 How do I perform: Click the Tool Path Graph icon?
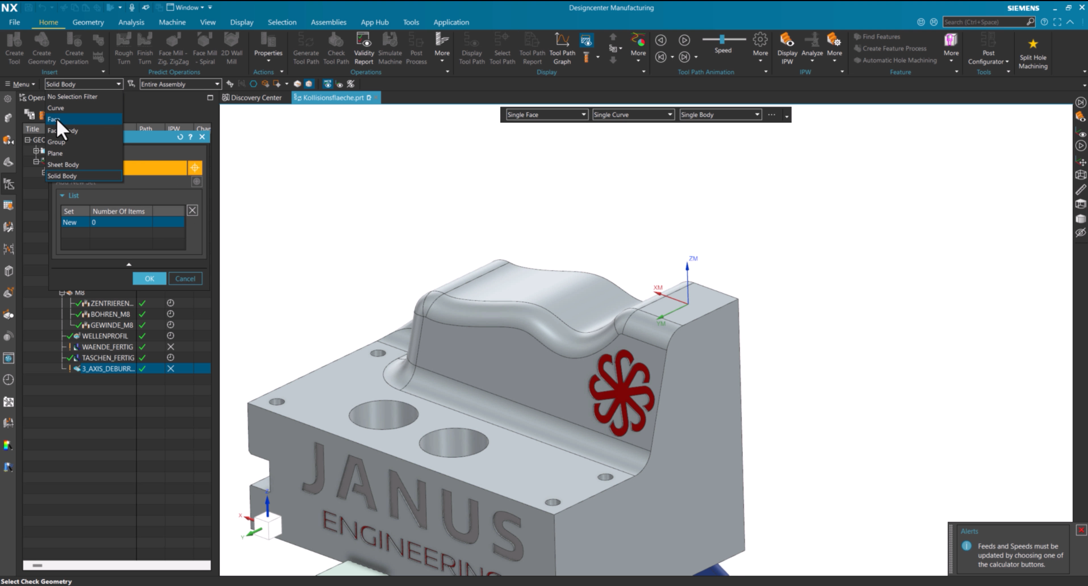click(562, 48)
